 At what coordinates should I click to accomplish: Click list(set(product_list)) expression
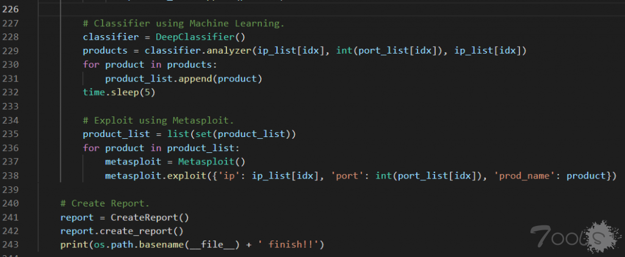click(231, 133)
